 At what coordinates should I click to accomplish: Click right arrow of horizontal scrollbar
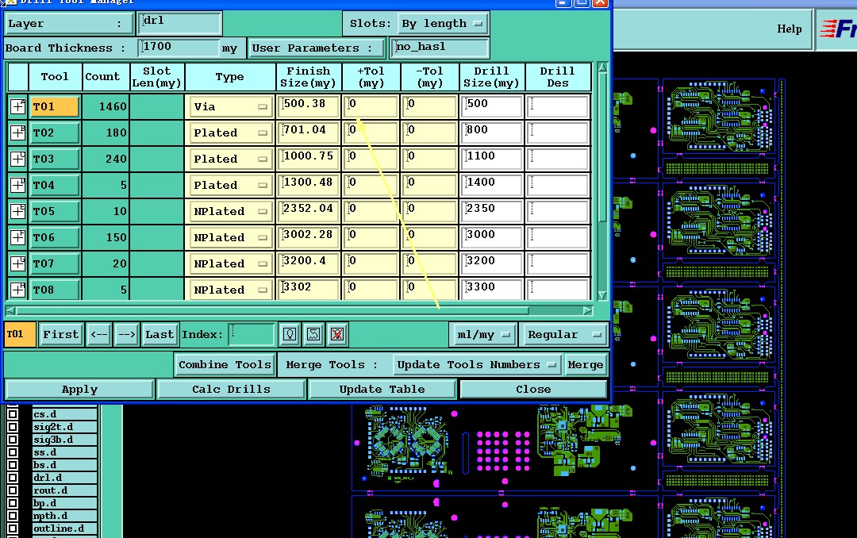click(x=587, y=310)
